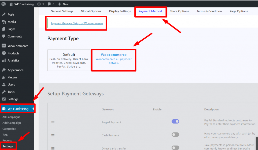Click the Analytics bar chart icon
The height and width of the screenshot is (150, 258).
point(4,61)
